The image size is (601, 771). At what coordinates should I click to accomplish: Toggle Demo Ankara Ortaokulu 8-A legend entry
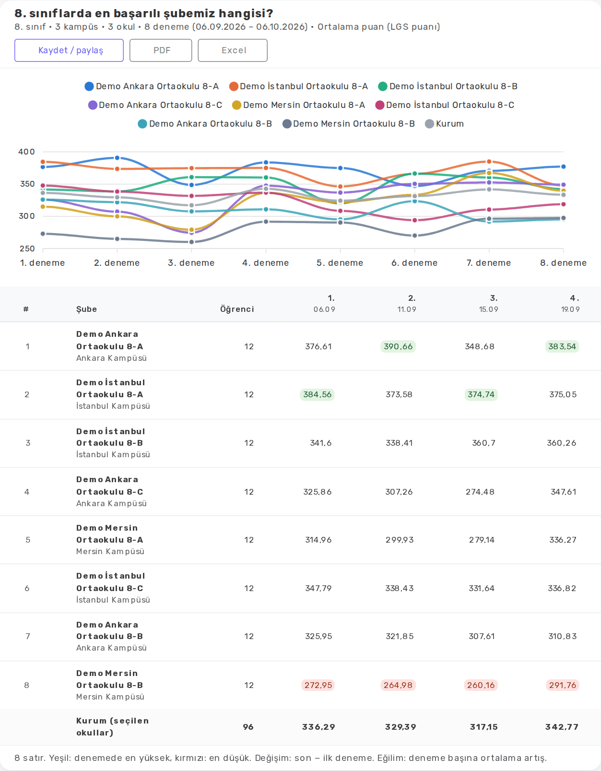(152, 86)
